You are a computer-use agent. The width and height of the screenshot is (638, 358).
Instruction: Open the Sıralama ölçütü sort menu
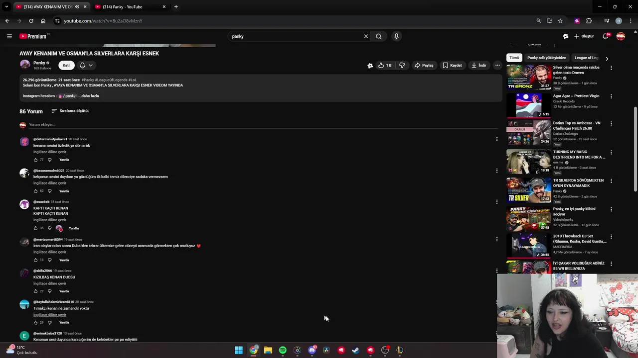pos(70,111)
